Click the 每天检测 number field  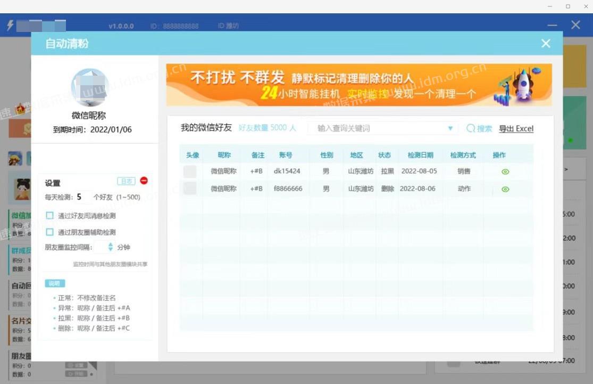pos(83,197)
